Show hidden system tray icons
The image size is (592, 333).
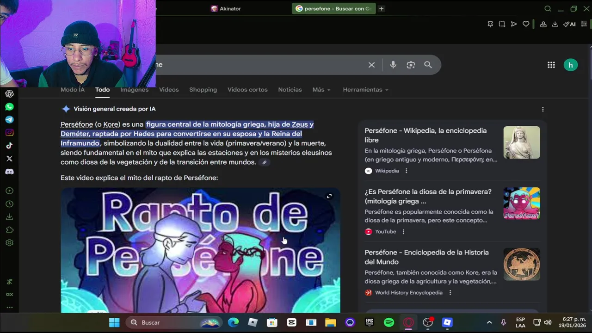click(x=489, y=322)
